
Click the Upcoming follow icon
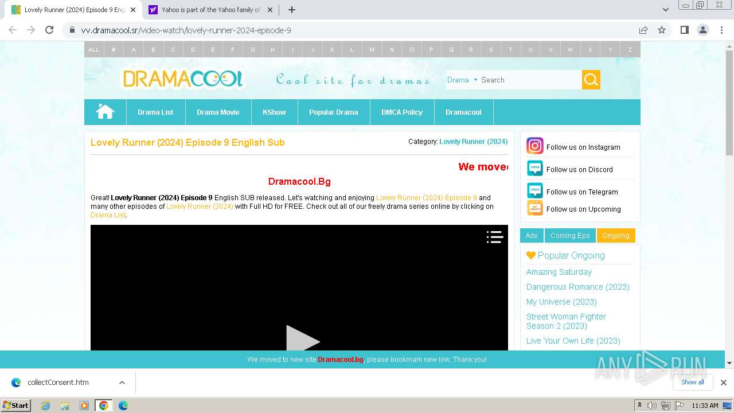click(x=534, y=208)
